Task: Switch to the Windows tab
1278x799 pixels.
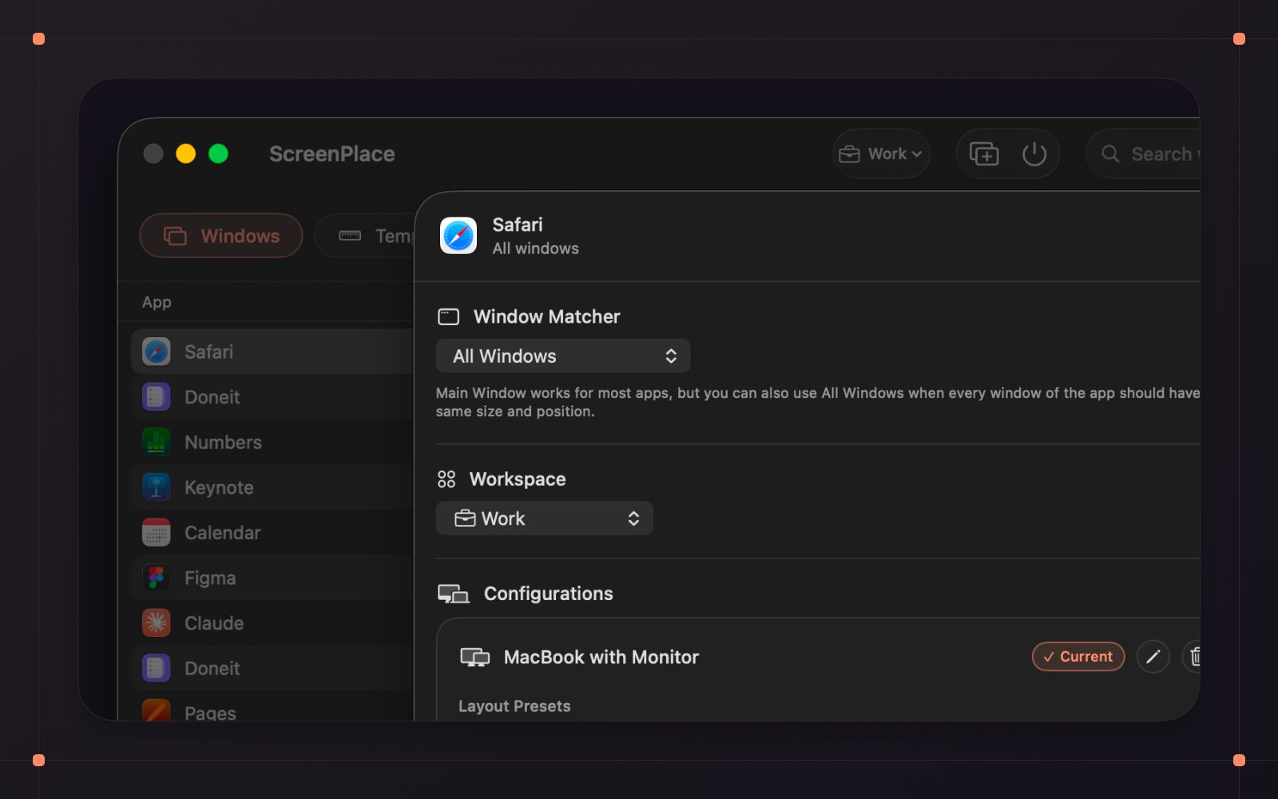Action: (x=221, y=236)
